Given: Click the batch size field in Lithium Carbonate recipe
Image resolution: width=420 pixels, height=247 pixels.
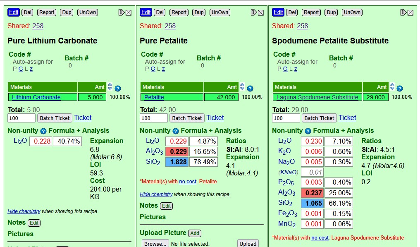Looking at the screenshot, I should coord(21,118).
